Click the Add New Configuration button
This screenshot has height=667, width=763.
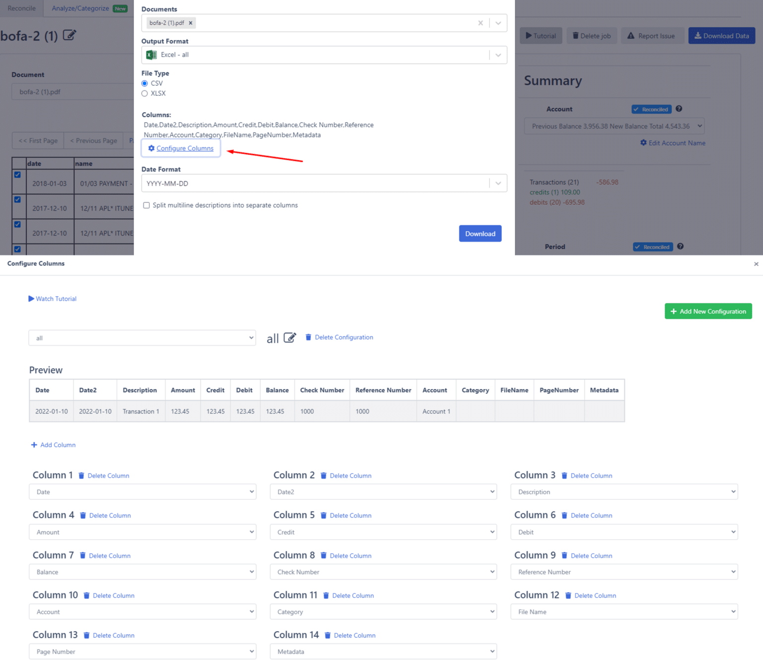[708, 312]
